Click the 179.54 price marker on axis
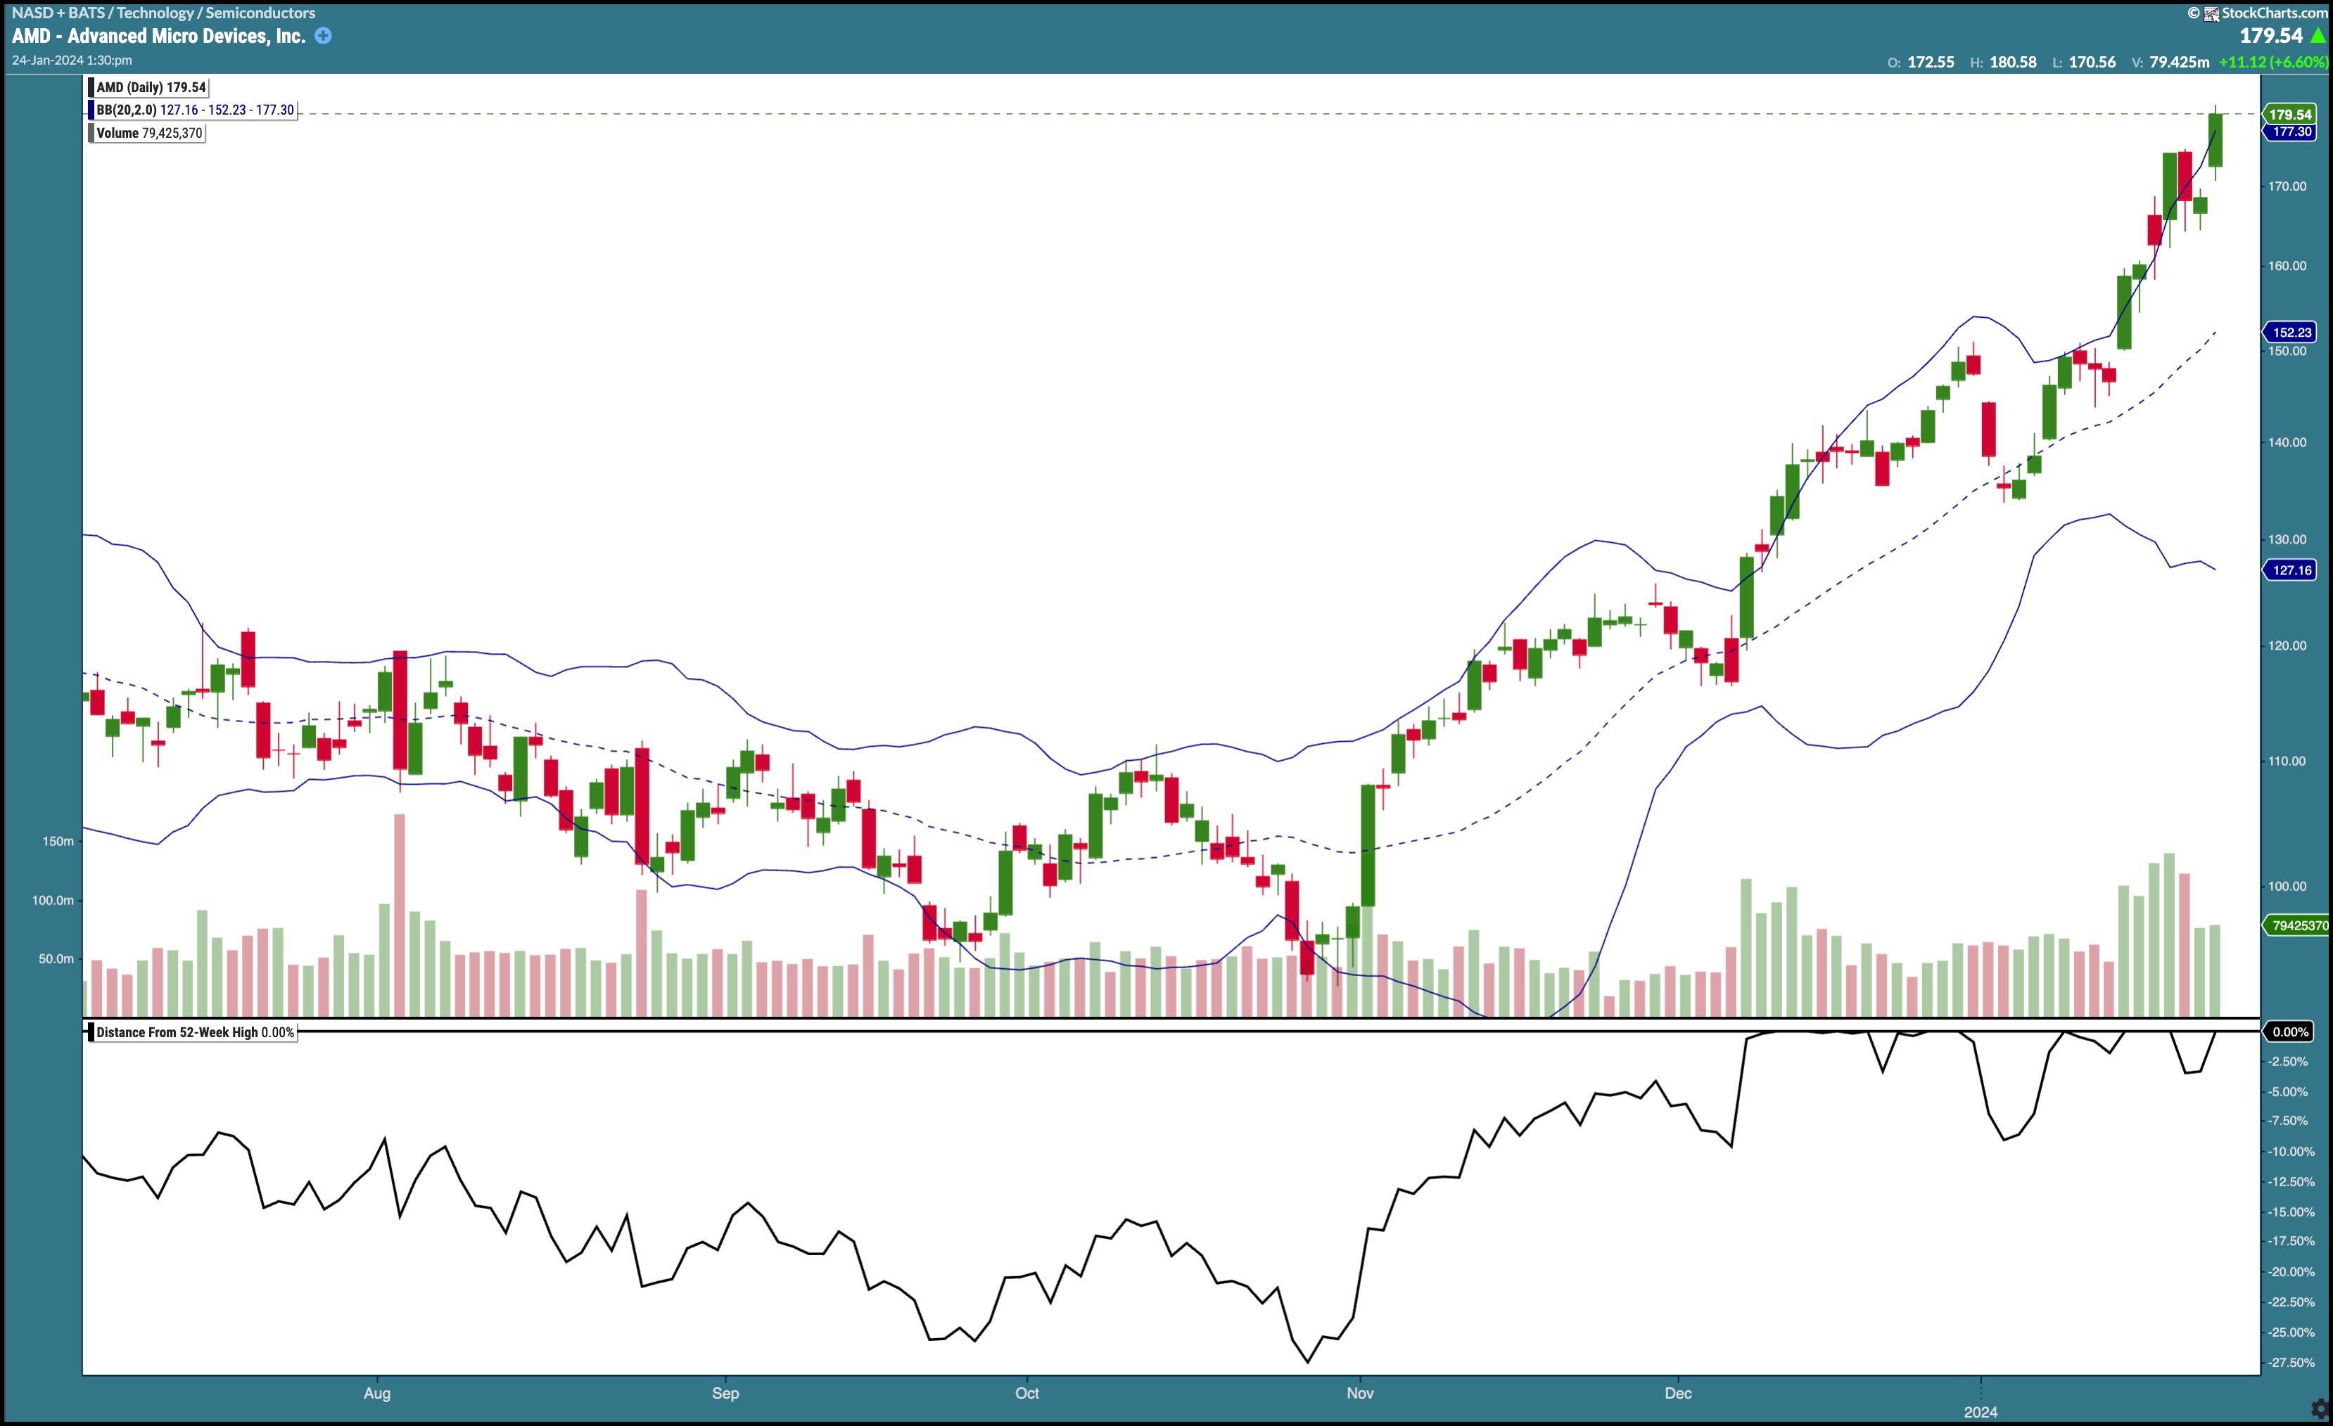2333x1426 pixels. pos(2290,115)
